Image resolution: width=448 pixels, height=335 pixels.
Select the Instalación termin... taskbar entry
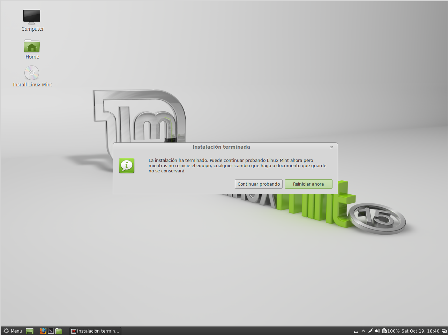(95, 331)
